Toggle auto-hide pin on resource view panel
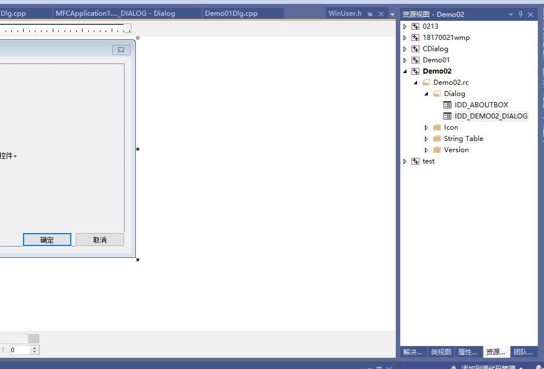 (x=520, y=14)
